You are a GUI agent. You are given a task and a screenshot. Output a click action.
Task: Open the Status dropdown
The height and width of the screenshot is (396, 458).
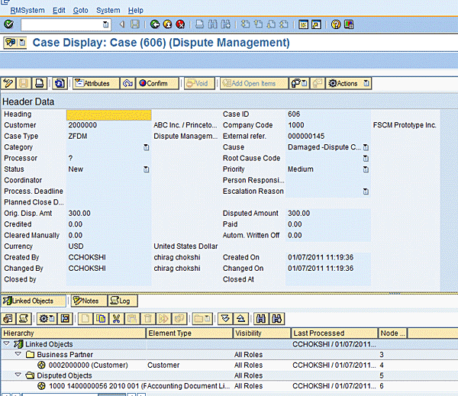tap(146, 169)
